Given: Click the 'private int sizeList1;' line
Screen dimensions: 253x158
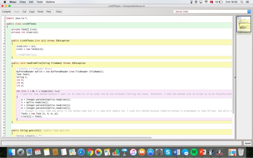Looking at the screenshot, I should [25, 32].
